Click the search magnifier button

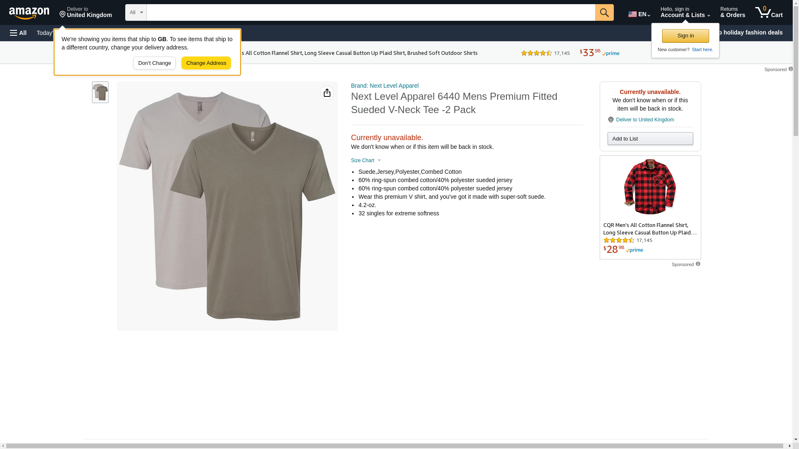click(x=604, y=12)
